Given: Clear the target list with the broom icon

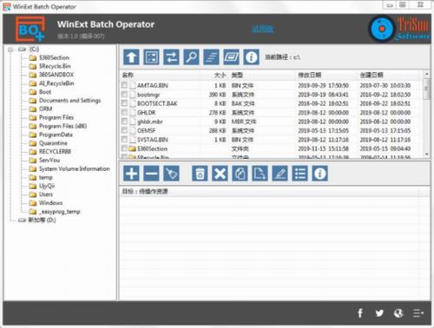Looking at the screenshot, I should click(x=171, y=174).
